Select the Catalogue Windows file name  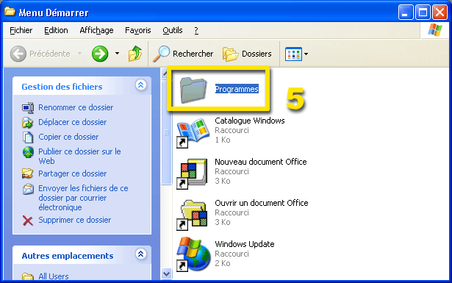point(250,121)
